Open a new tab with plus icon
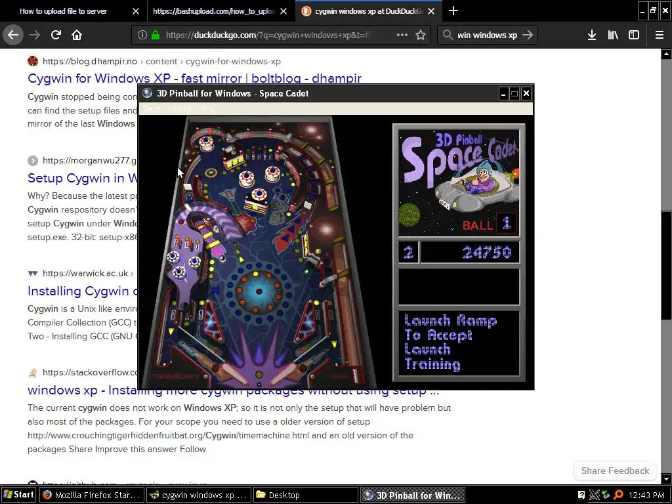The height and width of the screenshot is (504, 672). 453,10
